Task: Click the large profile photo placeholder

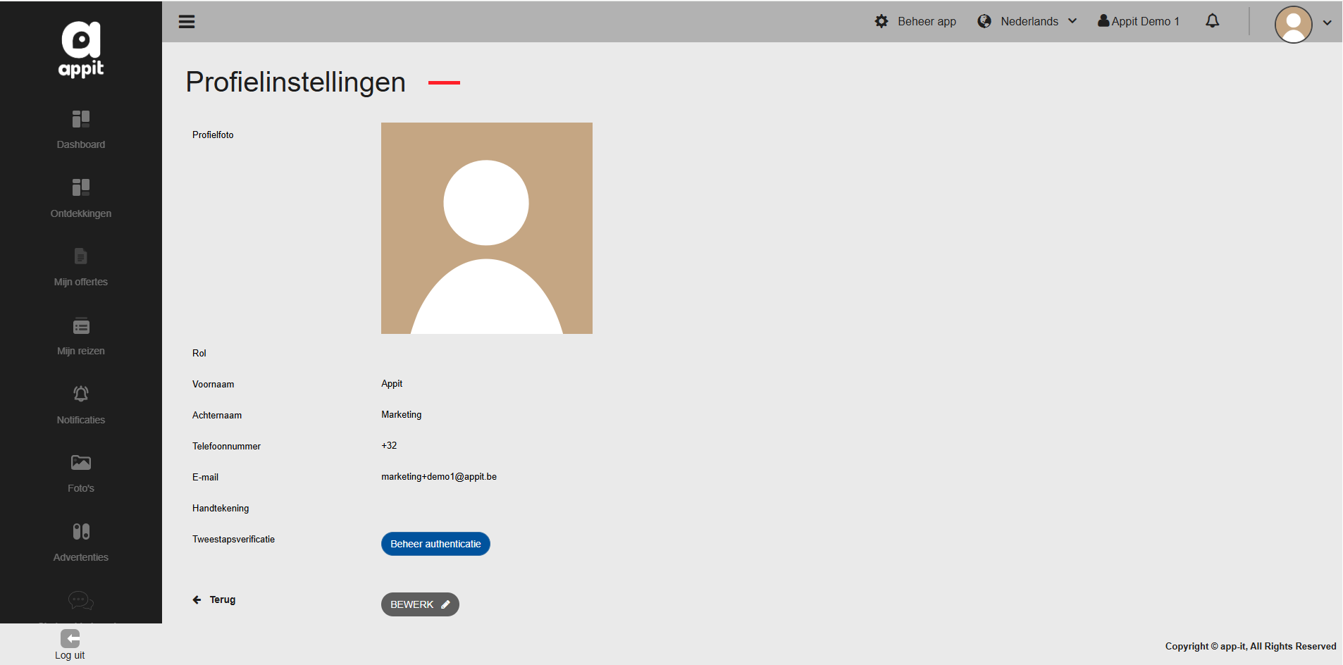Action: (x=487, y=228)
